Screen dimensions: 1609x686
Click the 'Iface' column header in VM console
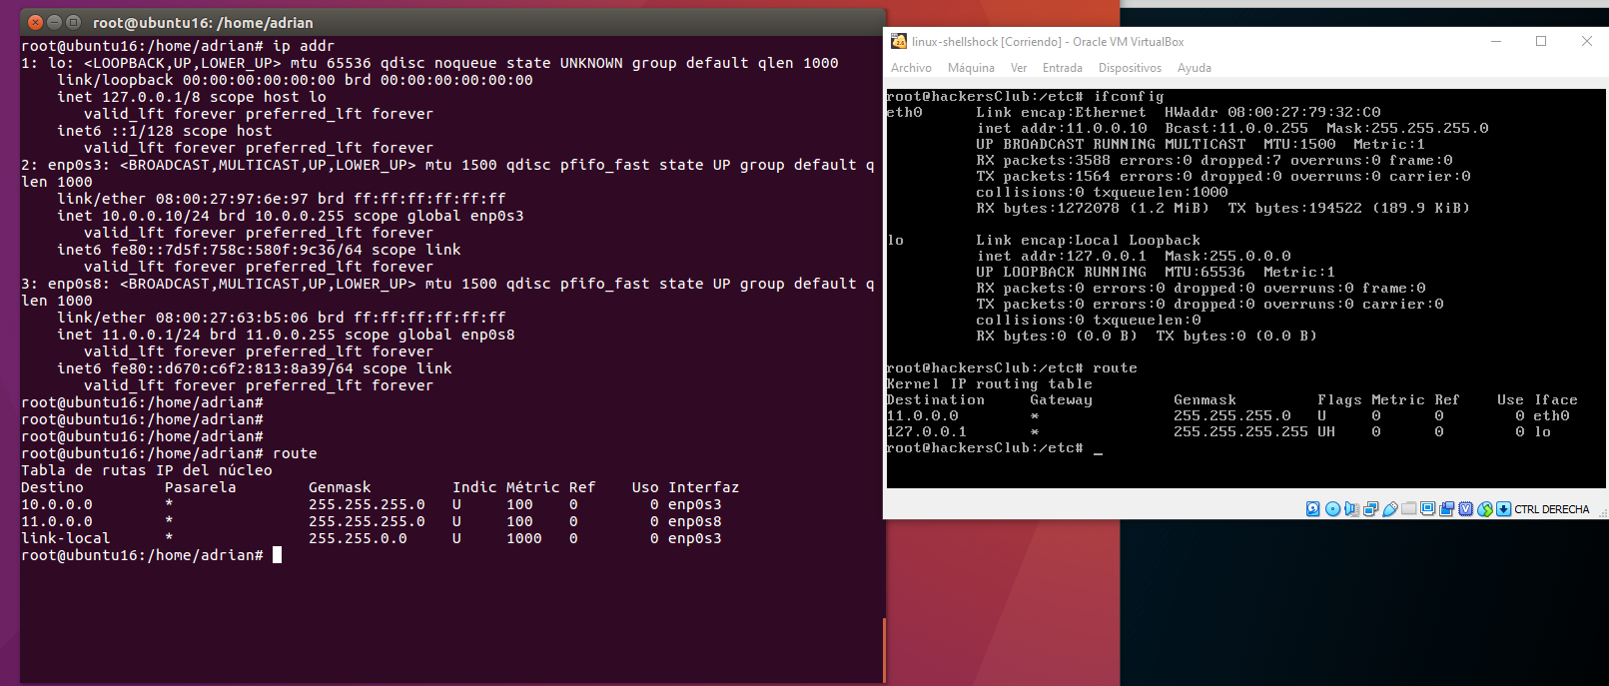point(1556,400)
